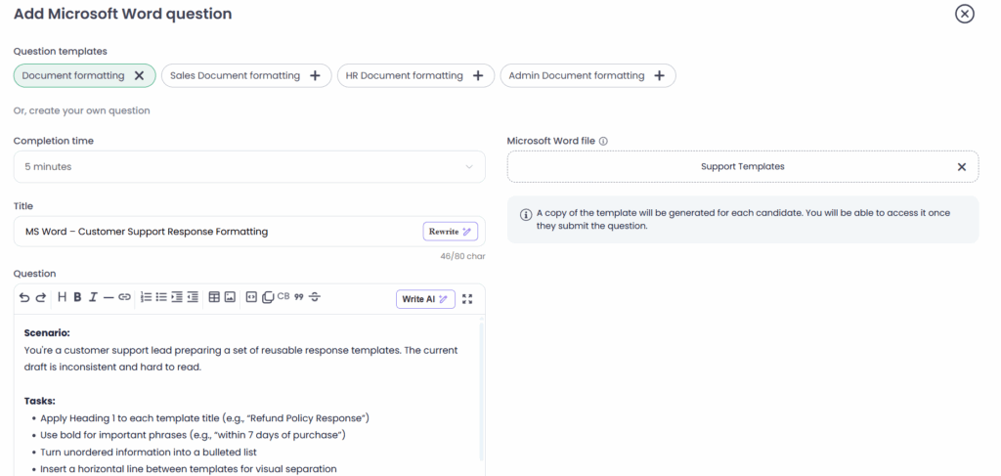This screenshot has height=476, width=1001.
Task: Undo the last edit in question editor
Action: click(24, 297)
